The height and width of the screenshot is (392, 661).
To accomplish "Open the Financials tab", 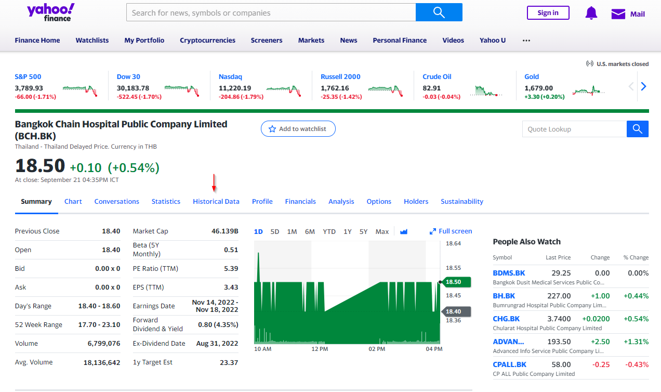I will point(300,202).
